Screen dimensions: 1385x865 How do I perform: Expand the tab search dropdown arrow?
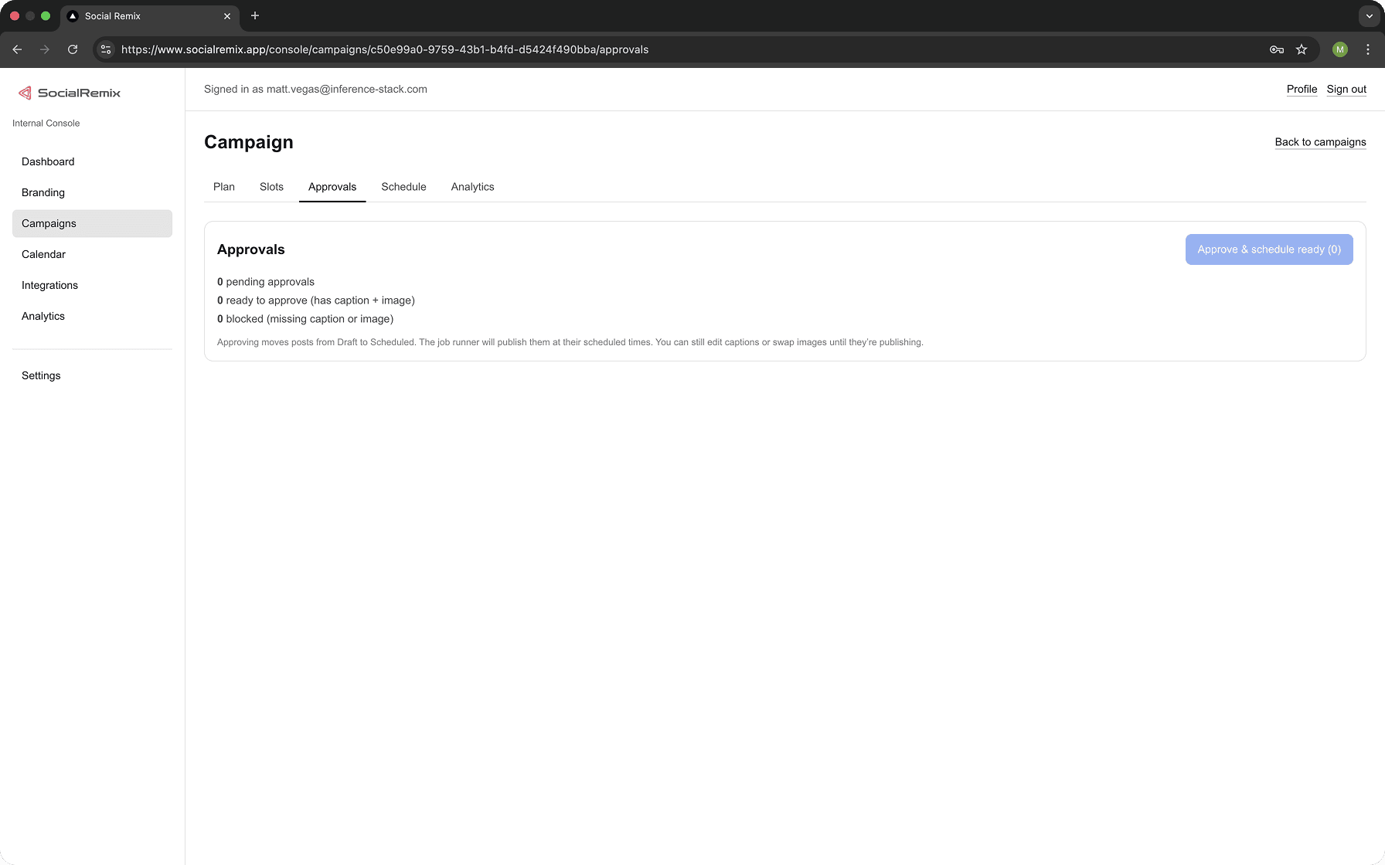coord(1370,15)
